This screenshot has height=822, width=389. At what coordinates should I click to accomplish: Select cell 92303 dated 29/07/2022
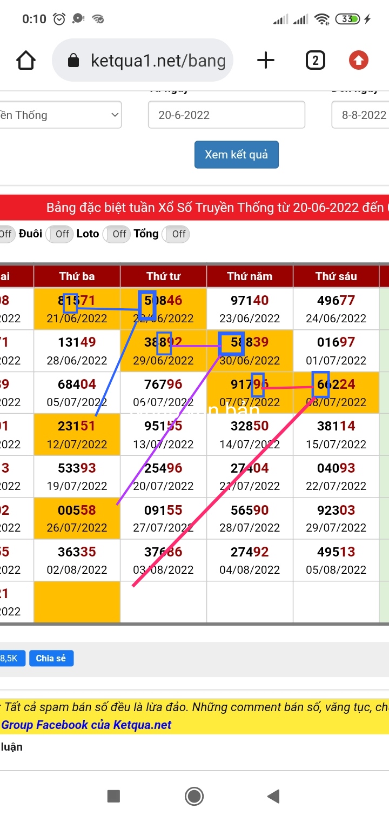(x=336, y=519)
